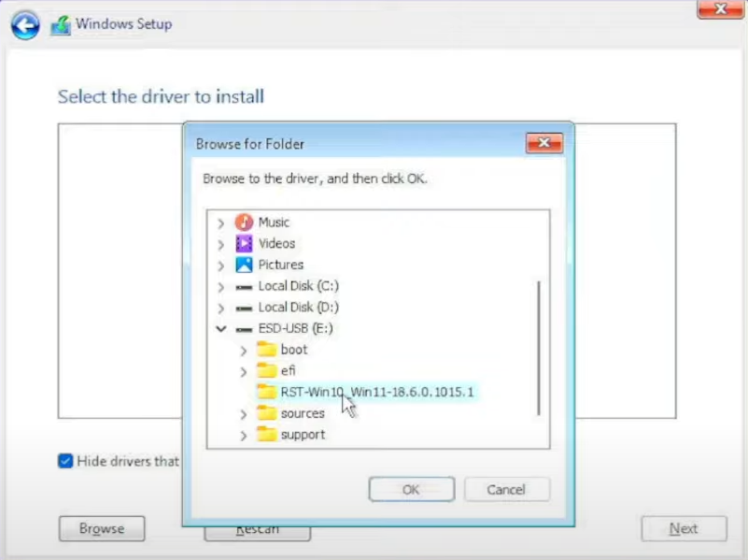The width and height of the screenshot is (748, 560).
Task: Click the Browse button in Windows Setup
Action: [102, 528]
